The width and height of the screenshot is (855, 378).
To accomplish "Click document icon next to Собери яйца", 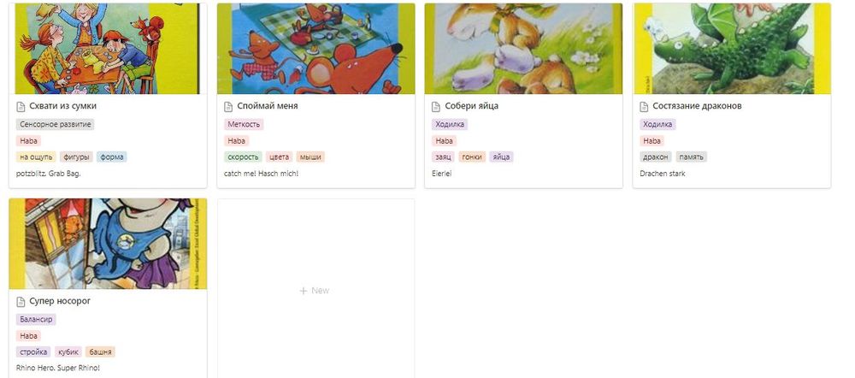I will point(436,106).
